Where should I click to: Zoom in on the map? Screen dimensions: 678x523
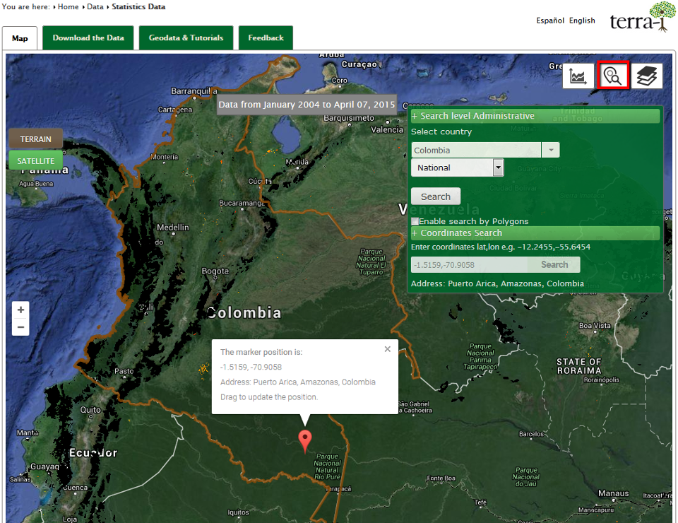coord(20,310)
